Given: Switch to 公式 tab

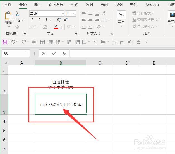Looking at the screenshot, I should [75, 5].
